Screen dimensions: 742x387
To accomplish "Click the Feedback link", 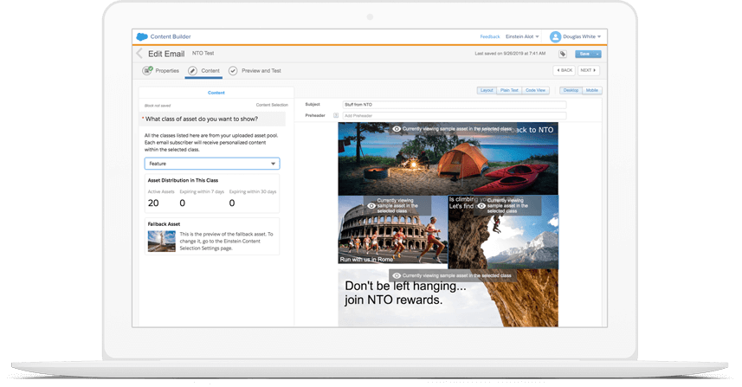I will click(x=490, y=37).
